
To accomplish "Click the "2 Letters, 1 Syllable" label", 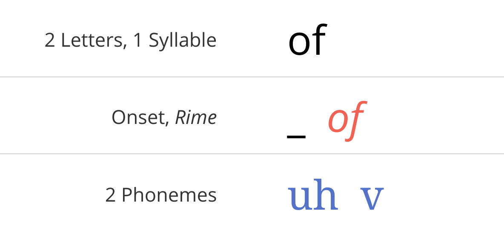I will tap(131, 40).
